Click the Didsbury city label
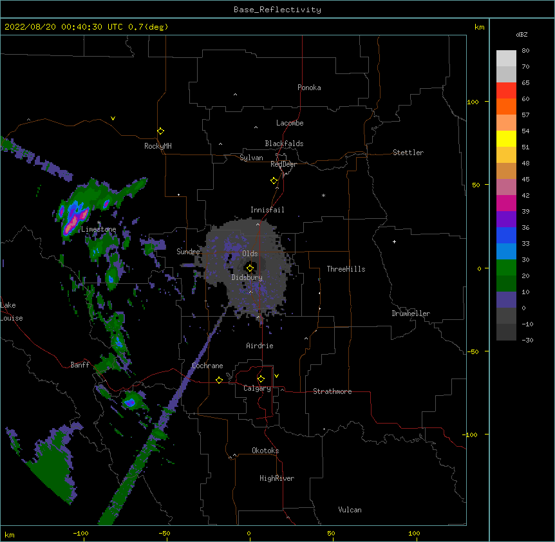The height and width of the screenshot is (542, 555). coord(247,277)
